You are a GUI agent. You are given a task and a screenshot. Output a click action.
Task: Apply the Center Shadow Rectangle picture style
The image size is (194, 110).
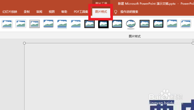(x=172, y=23)
